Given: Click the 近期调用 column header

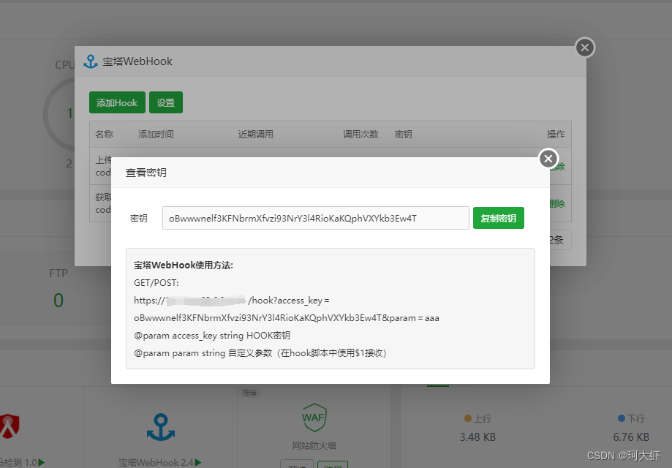Looking at the screenshot, I should click(x=256, y=134).
